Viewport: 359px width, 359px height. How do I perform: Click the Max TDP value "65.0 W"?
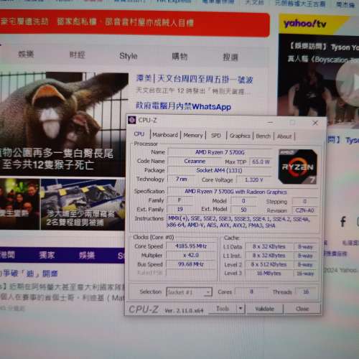(x=261, y=162)
